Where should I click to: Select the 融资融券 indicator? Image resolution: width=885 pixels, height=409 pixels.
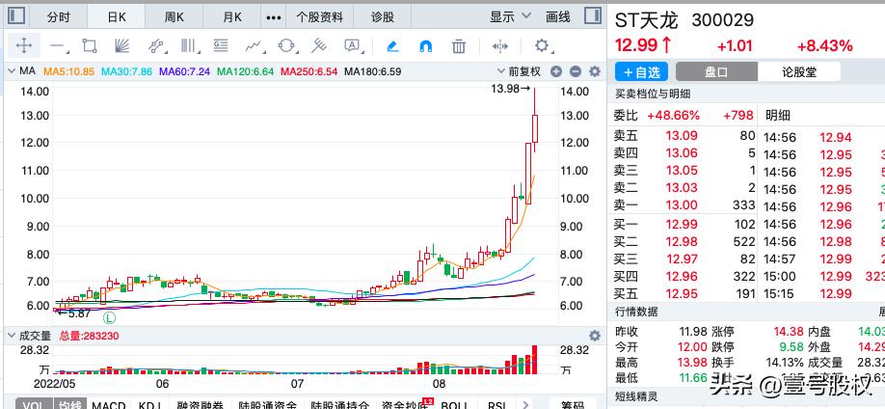tap(201, 404)
